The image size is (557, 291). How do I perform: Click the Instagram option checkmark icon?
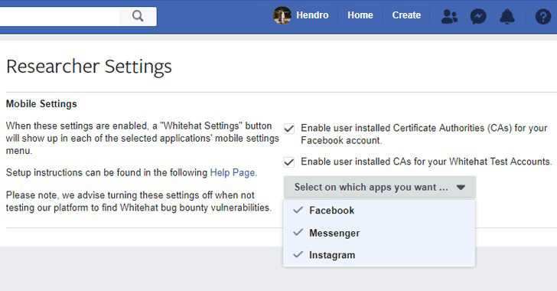click(x=298, y=254)
